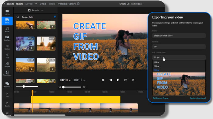Add the 00:35 yellow field clip
This screenshot has width=213, height=119.
pos(31,69)
